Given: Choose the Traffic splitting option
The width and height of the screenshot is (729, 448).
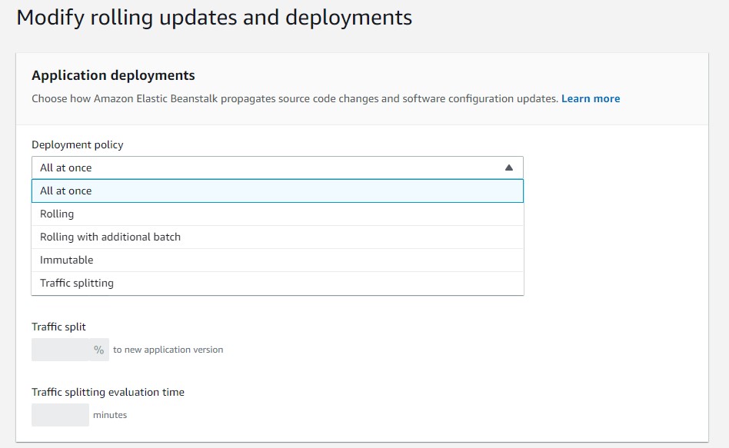Looking at the screenshot, I should coord(278,283).
